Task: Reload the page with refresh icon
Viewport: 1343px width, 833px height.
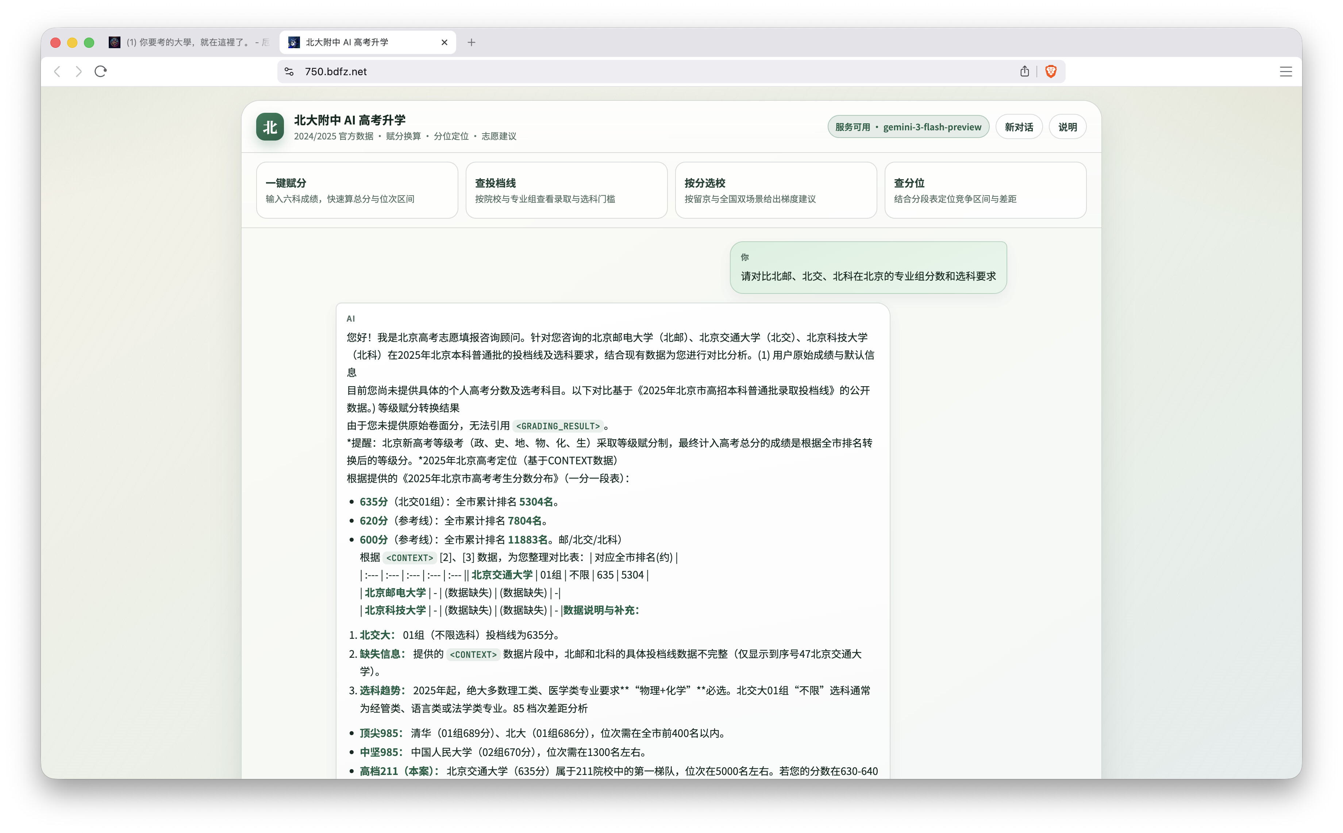Action: point(100,71)
